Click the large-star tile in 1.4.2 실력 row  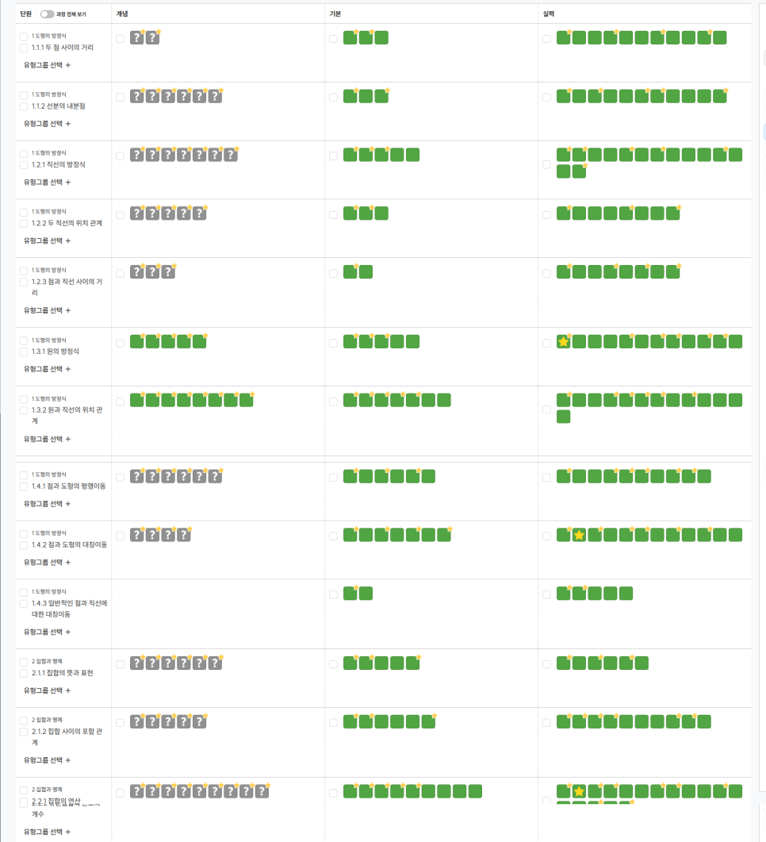(579, 535)
